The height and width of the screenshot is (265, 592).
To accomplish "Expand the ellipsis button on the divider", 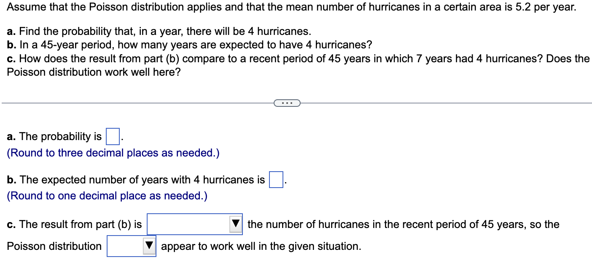I will [287, 103].
